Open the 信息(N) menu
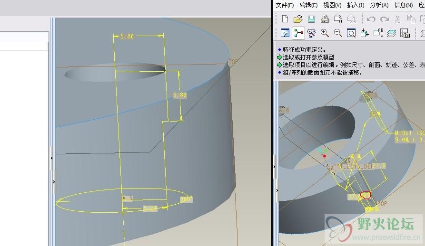The image size is (425, 246). [x=403, y=5]
